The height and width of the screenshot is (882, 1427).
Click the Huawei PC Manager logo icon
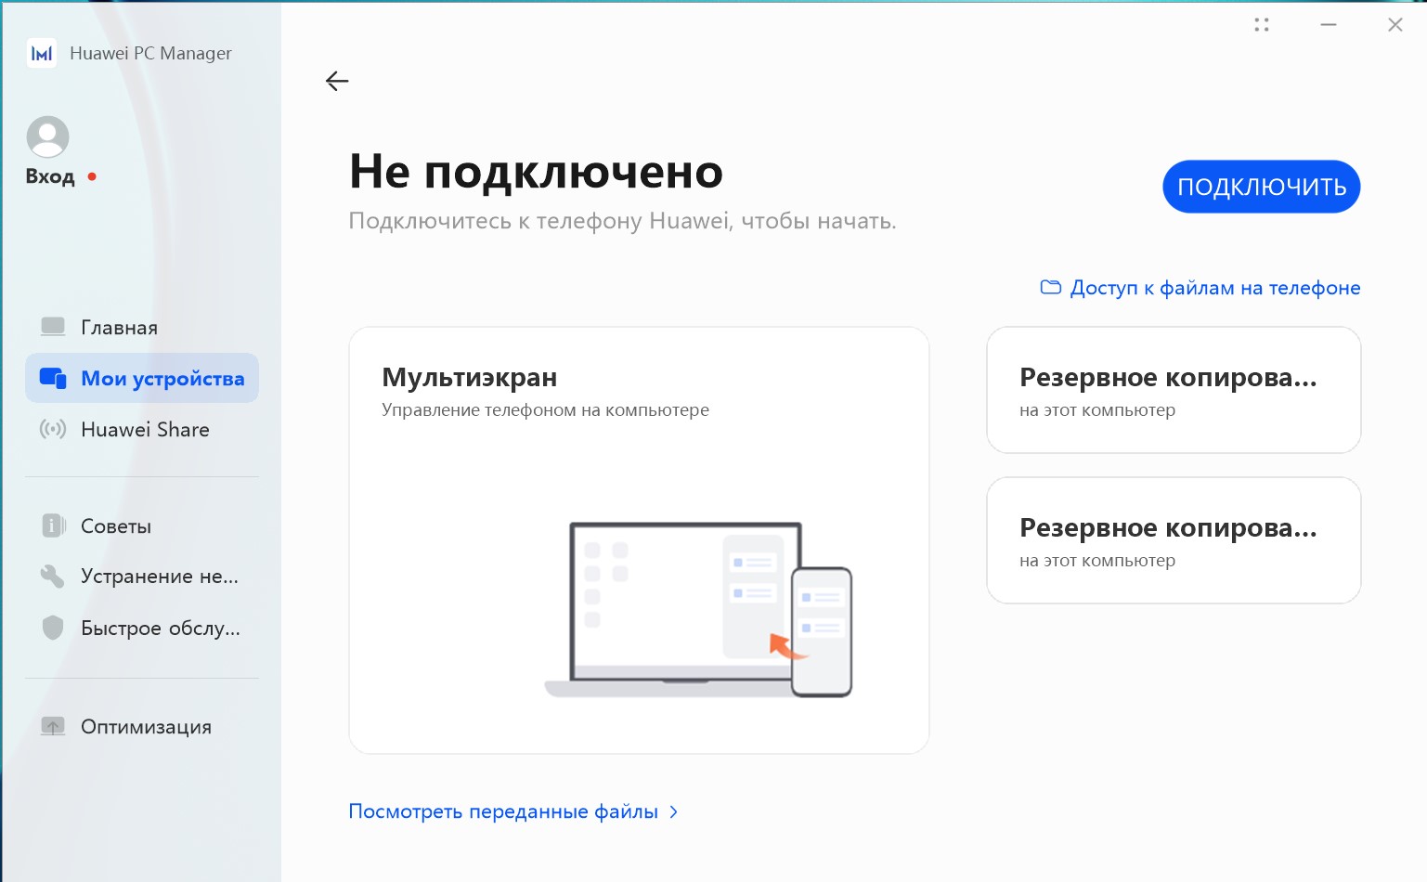[42, 53]
